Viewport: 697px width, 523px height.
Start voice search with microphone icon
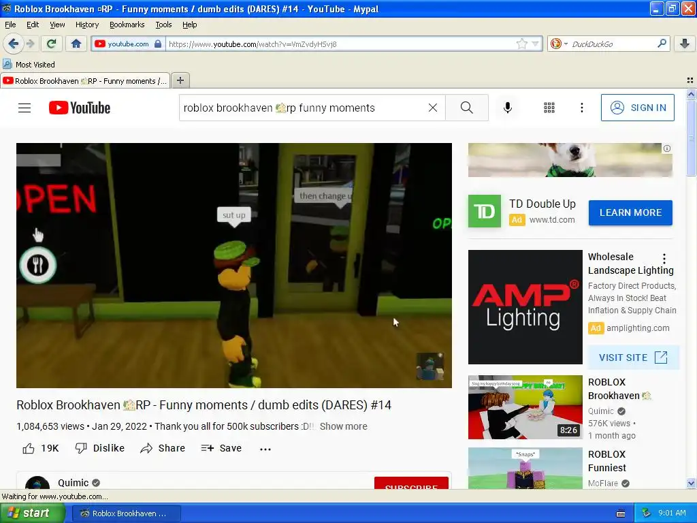(508, 108)
